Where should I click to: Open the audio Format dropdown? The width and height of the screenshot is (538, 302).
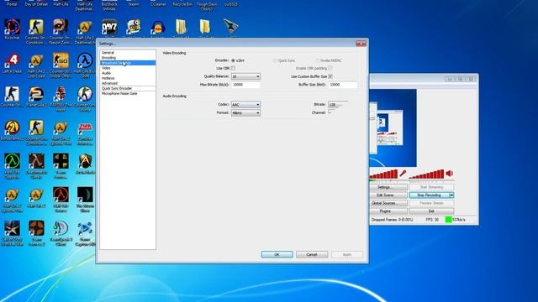tap(245, 112)
